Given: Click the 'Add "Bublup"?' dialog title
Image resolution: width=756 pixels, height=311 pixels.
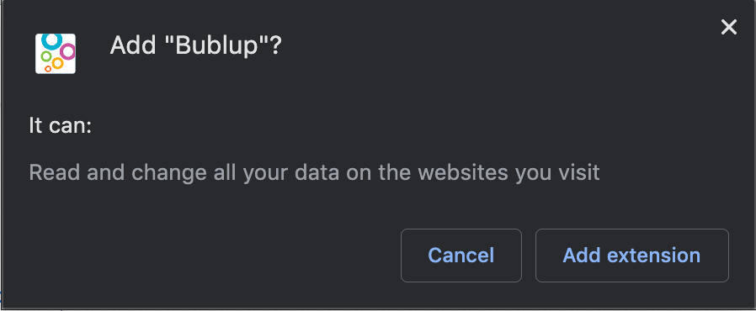Looking at the screenshot, I should (195, 46).
